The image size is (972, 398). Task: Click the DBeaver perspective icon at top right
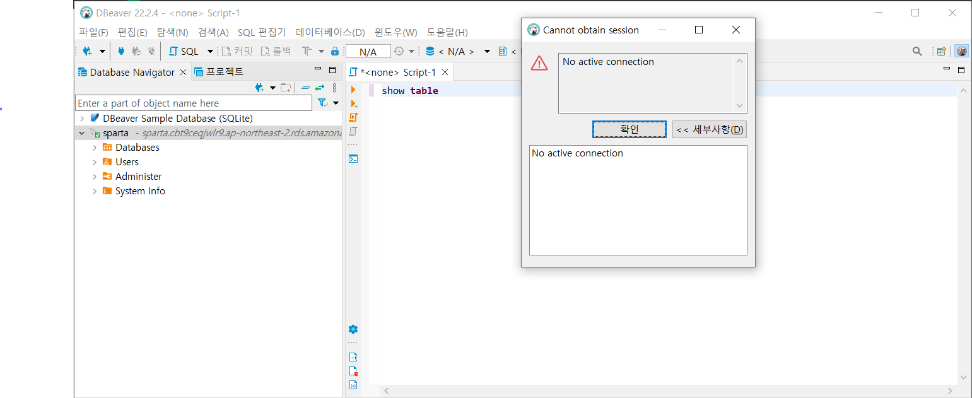[961, 51]
